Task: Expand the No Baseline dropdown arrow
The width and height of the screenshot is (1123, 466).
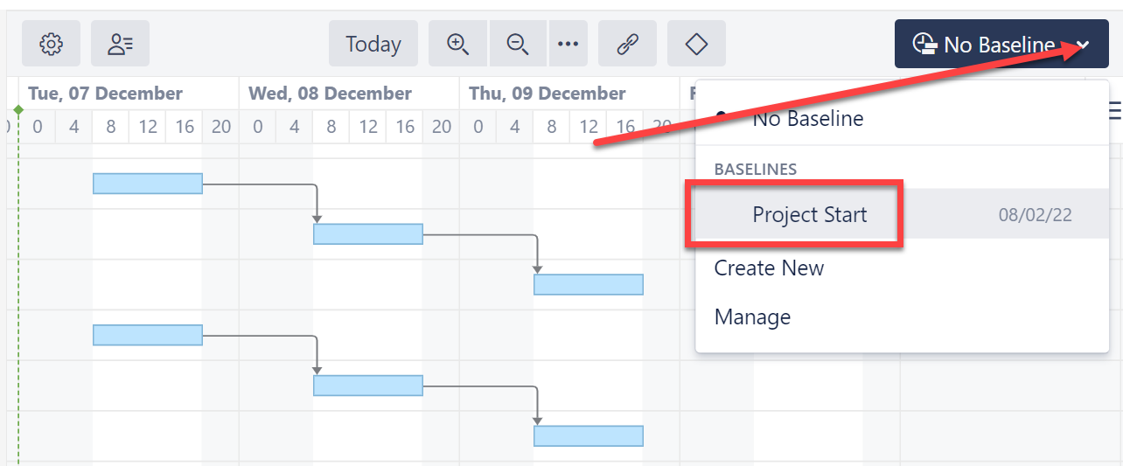Action: [x=1083, y=45]
